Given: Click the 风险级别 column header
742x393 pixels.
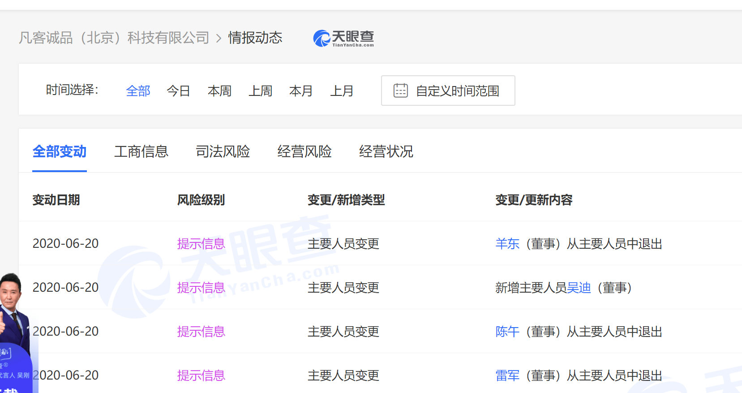Looking at the screenshot, I should coord(201,200).
